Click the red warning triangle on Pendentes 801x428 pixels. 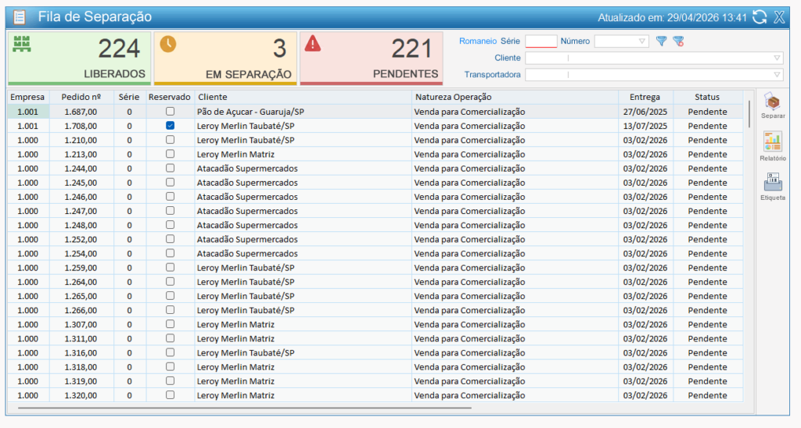point(313,44)
